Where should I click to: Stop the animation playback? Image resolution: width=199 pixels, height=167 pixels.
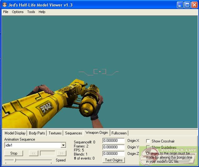point(14,153)
